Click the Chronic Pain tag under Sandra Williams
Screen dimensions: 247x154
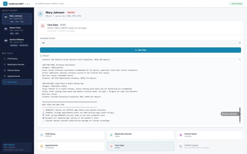24,45
